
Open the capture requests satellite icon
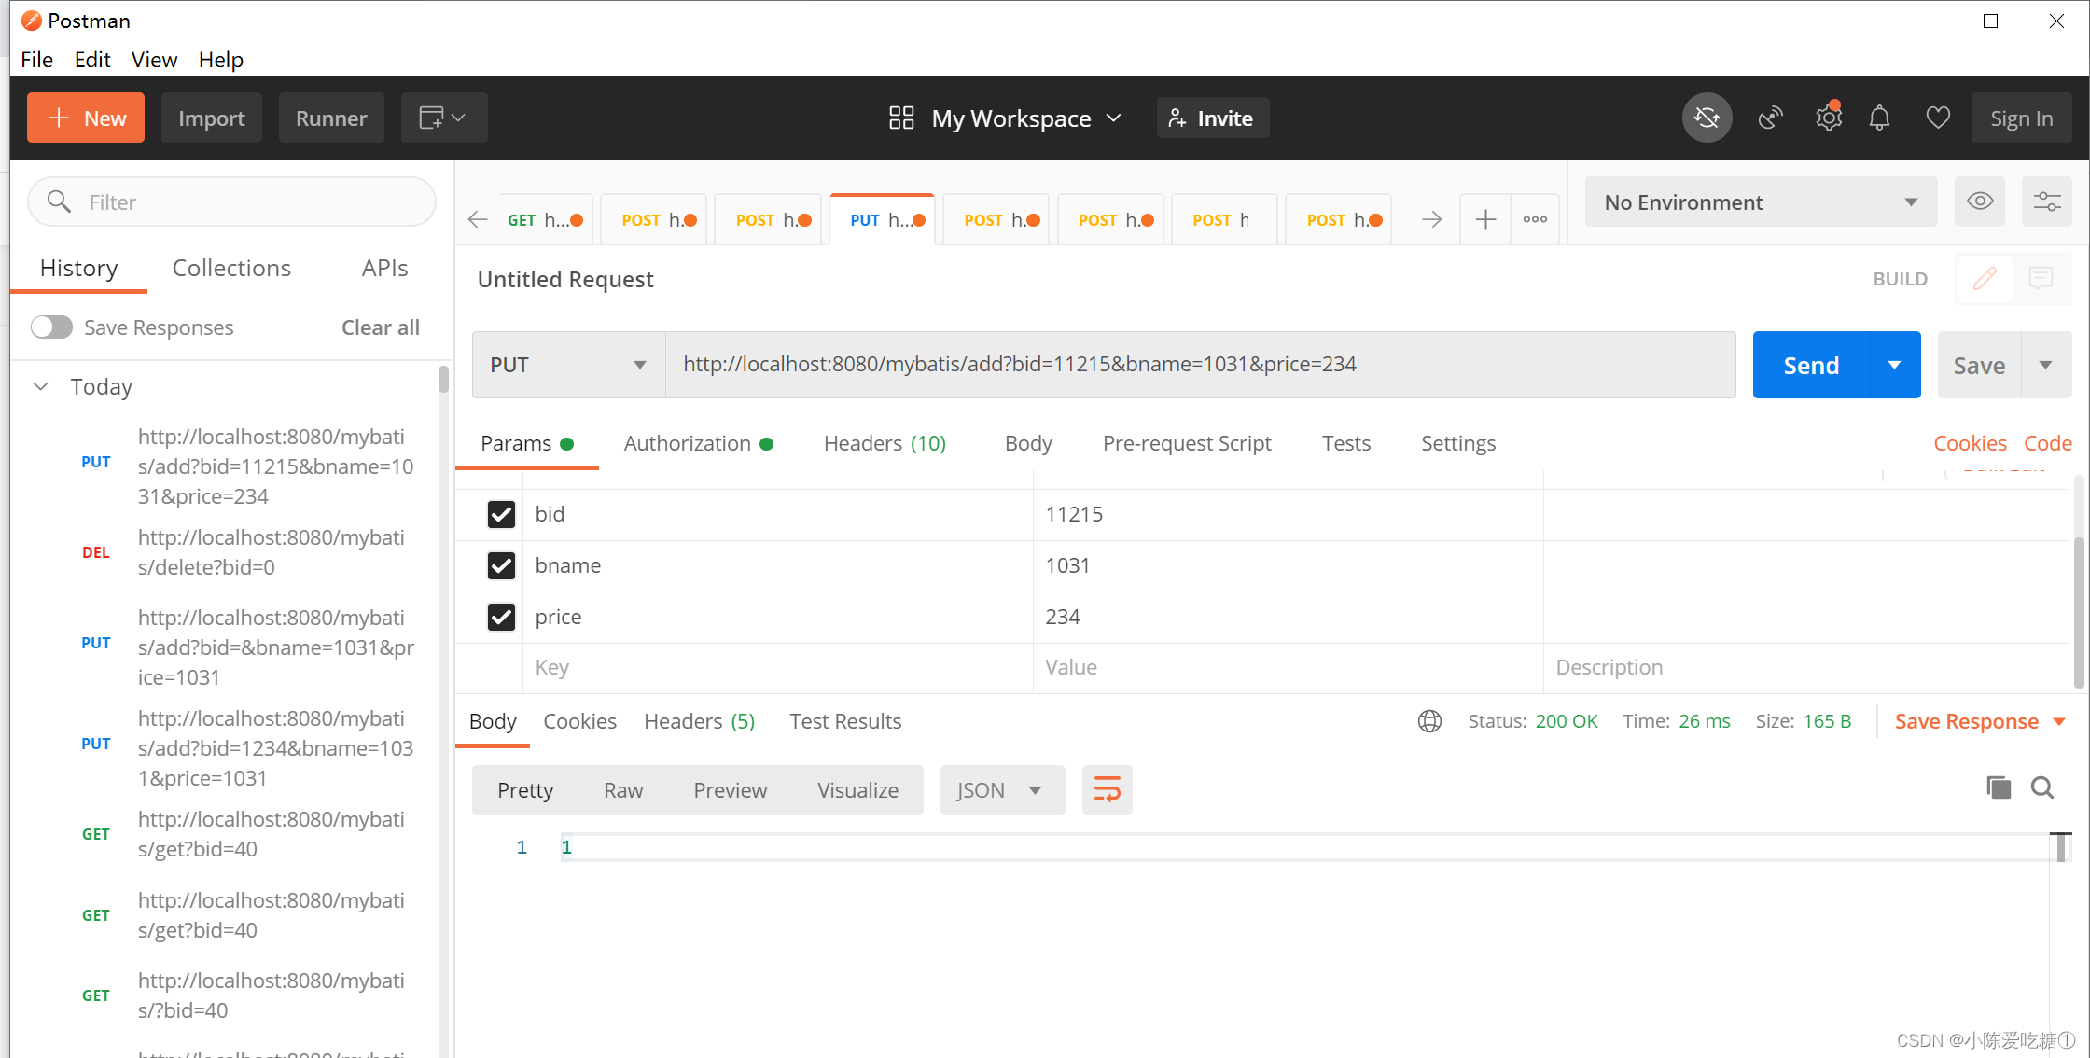[x=1770, y=118]
